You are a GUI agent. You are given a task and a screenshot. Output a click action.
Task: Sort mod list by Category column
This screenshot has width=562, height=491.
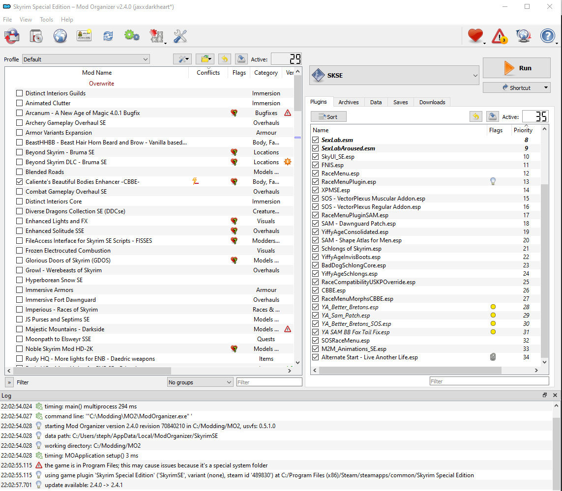pos(266,73)
